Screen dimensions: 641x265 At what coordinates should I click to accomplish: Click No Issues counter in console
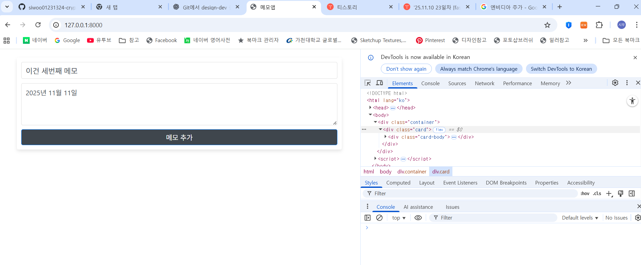point(616,218)
